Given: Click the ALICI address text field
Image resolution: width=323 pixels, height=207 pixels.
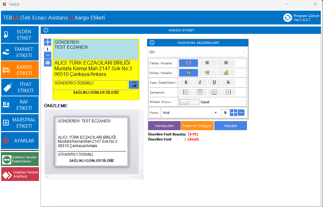Looking at the screenshot, I should [96, 70].
